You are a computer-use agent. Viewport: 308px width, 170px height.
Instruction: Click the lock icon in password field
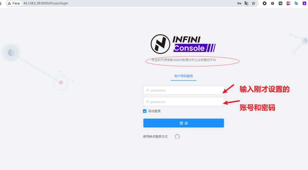click(x=147, y=102)
